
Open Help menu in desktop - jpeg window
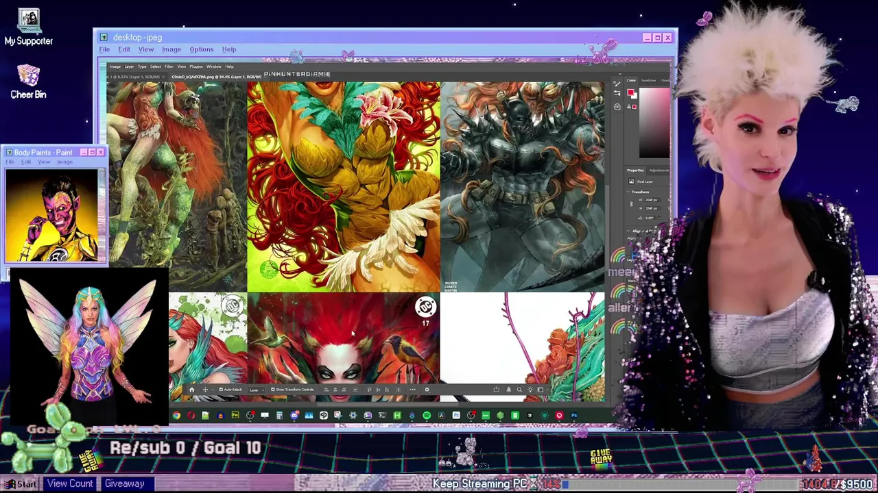pos(229,49)
